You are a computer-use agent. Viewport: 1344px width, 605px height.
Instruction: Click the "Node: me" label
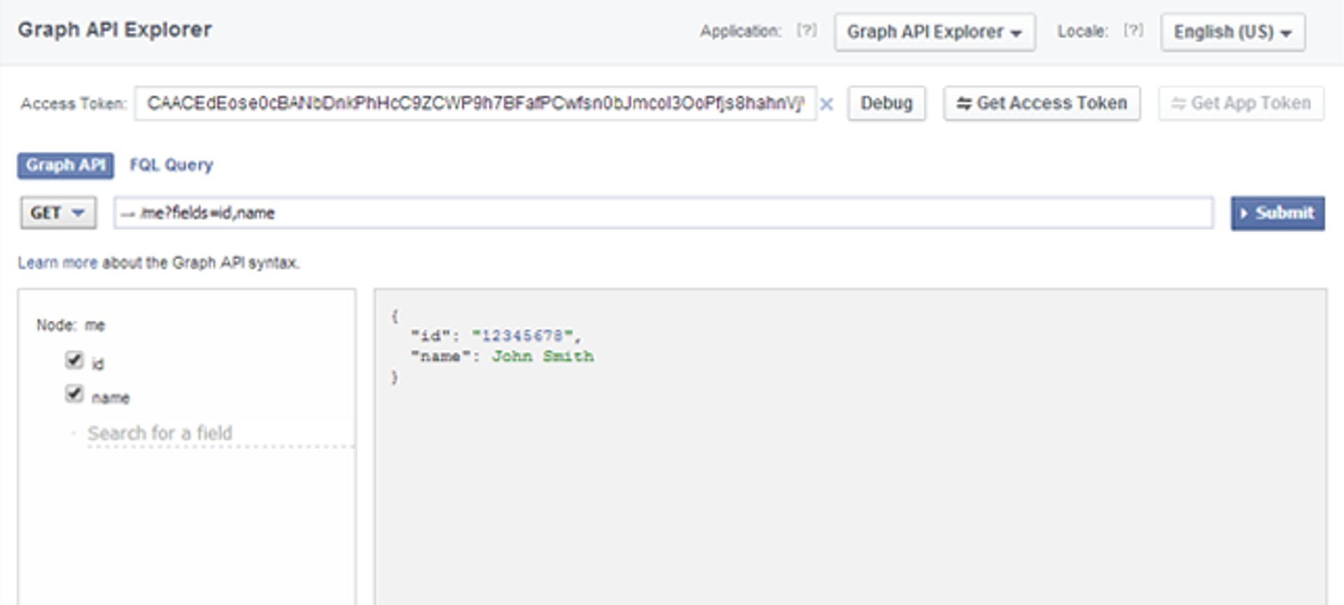(x=71, y=325)
